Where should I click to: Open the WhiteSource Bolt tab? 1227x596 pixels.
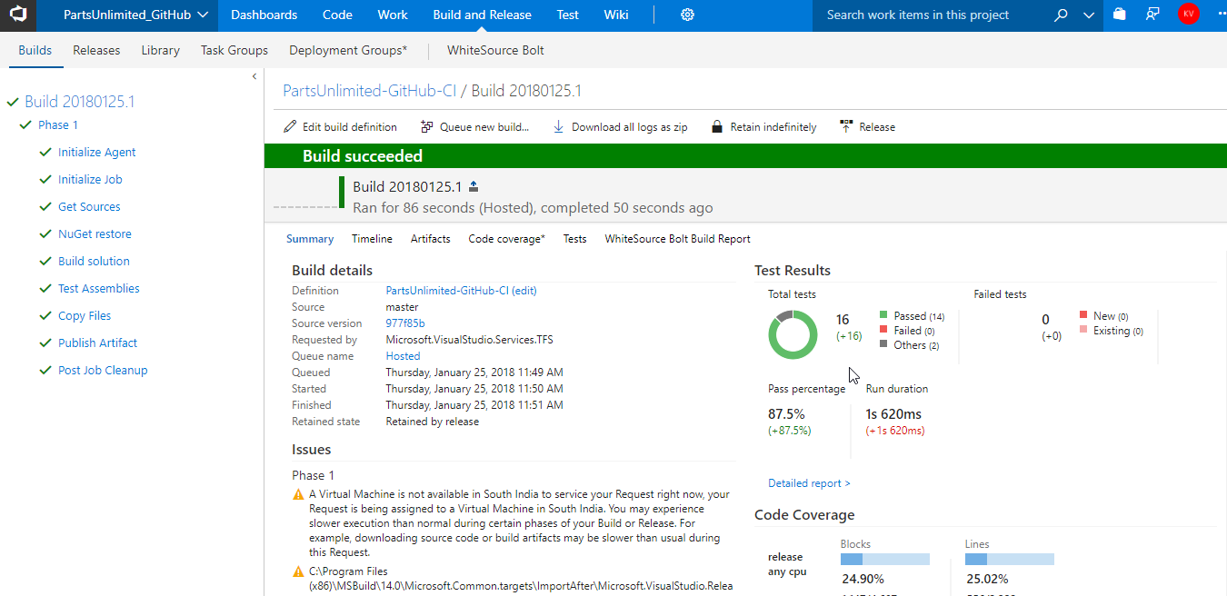[x=495, y=51]
